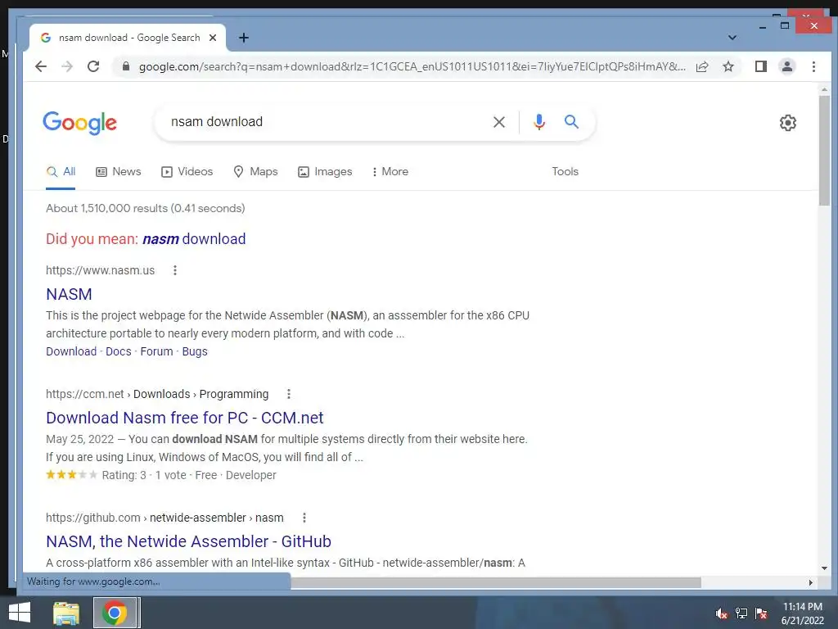
Task: Open NASM Download sitelink
Action: pyautogui.click(x=71, y=351)
